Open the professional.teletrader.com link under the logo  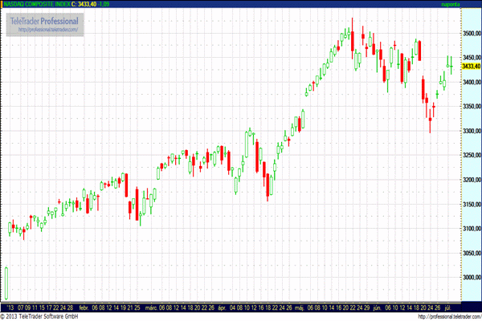[x=45, y=30]
